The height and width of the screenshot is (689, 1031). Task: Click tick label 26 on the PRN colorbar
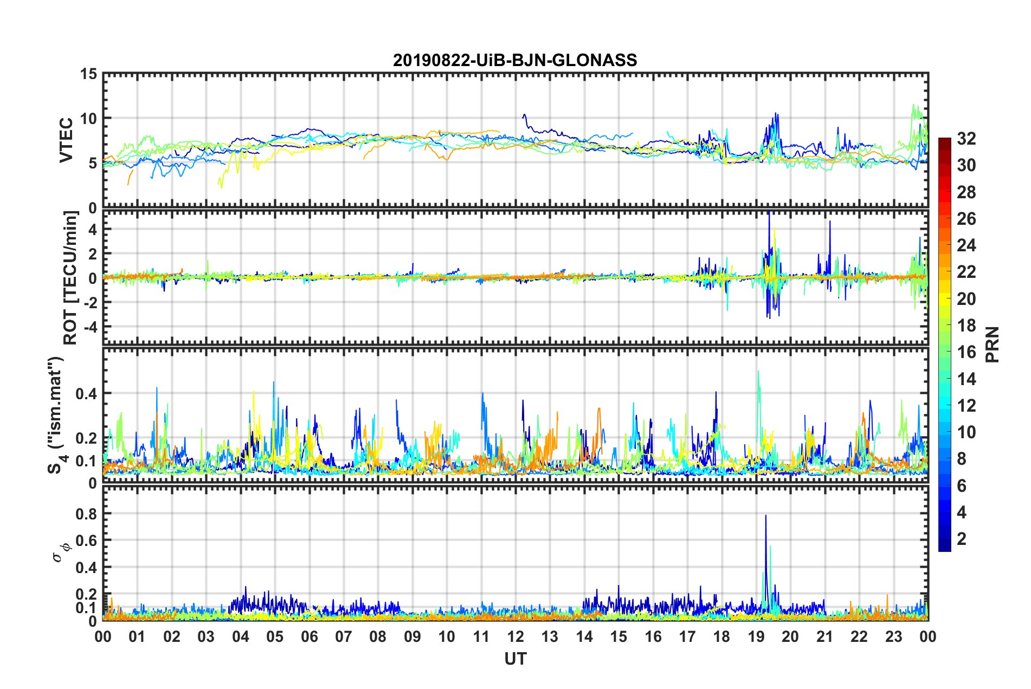pyautogui.click(x=966, y=219)
